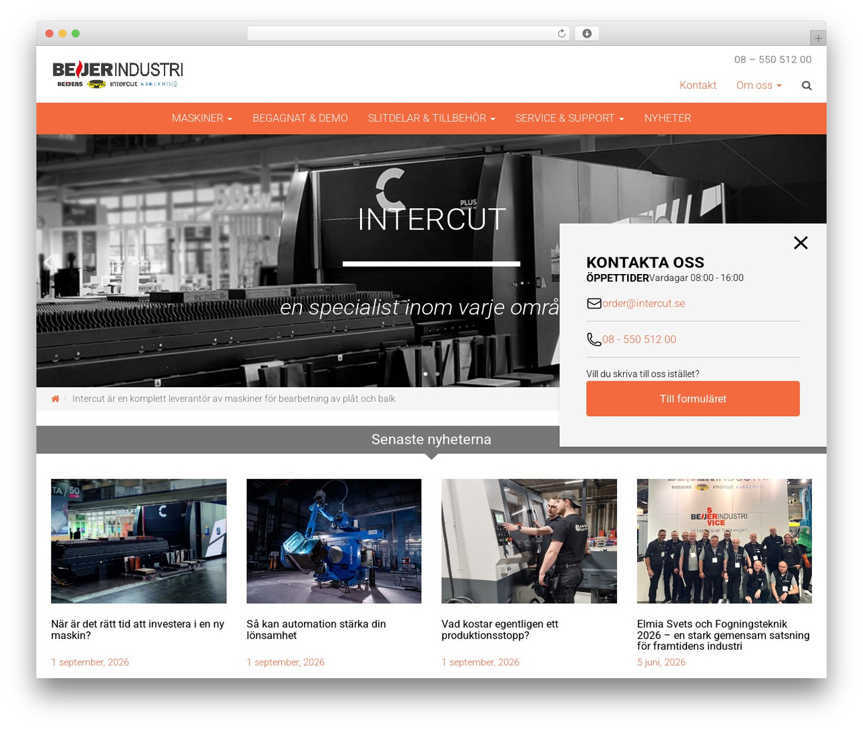Call 08 - 550 512 00 from popup

click(x=639, y=339)
